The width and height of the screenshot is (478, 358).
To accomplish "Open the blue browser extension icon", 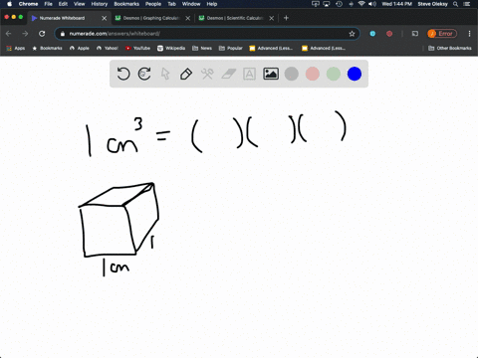I will [372, 34].
